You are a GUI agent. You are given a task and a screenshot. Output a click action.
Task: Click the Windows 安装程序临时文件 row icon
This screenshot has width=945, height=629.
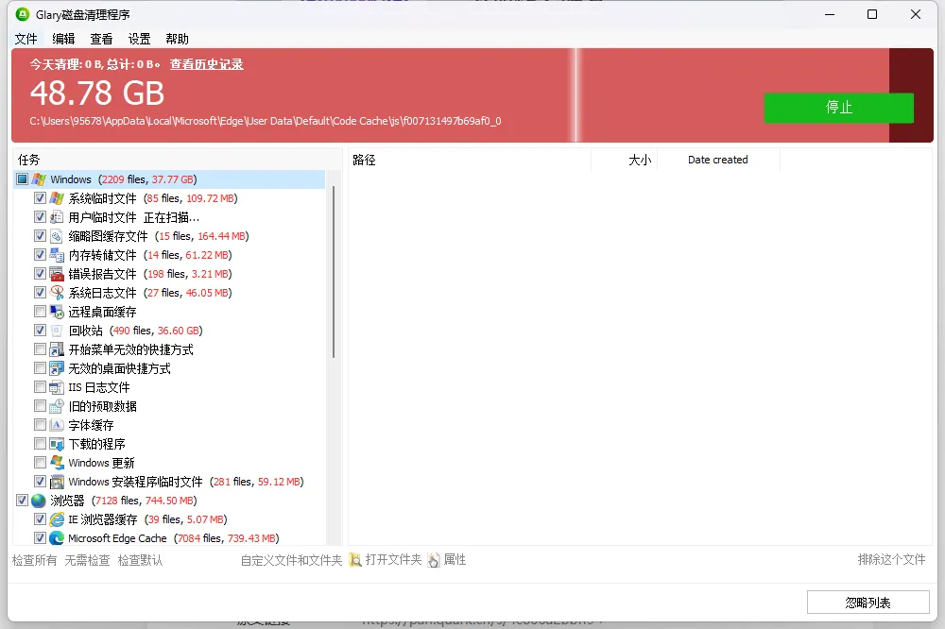click(57, 482)
